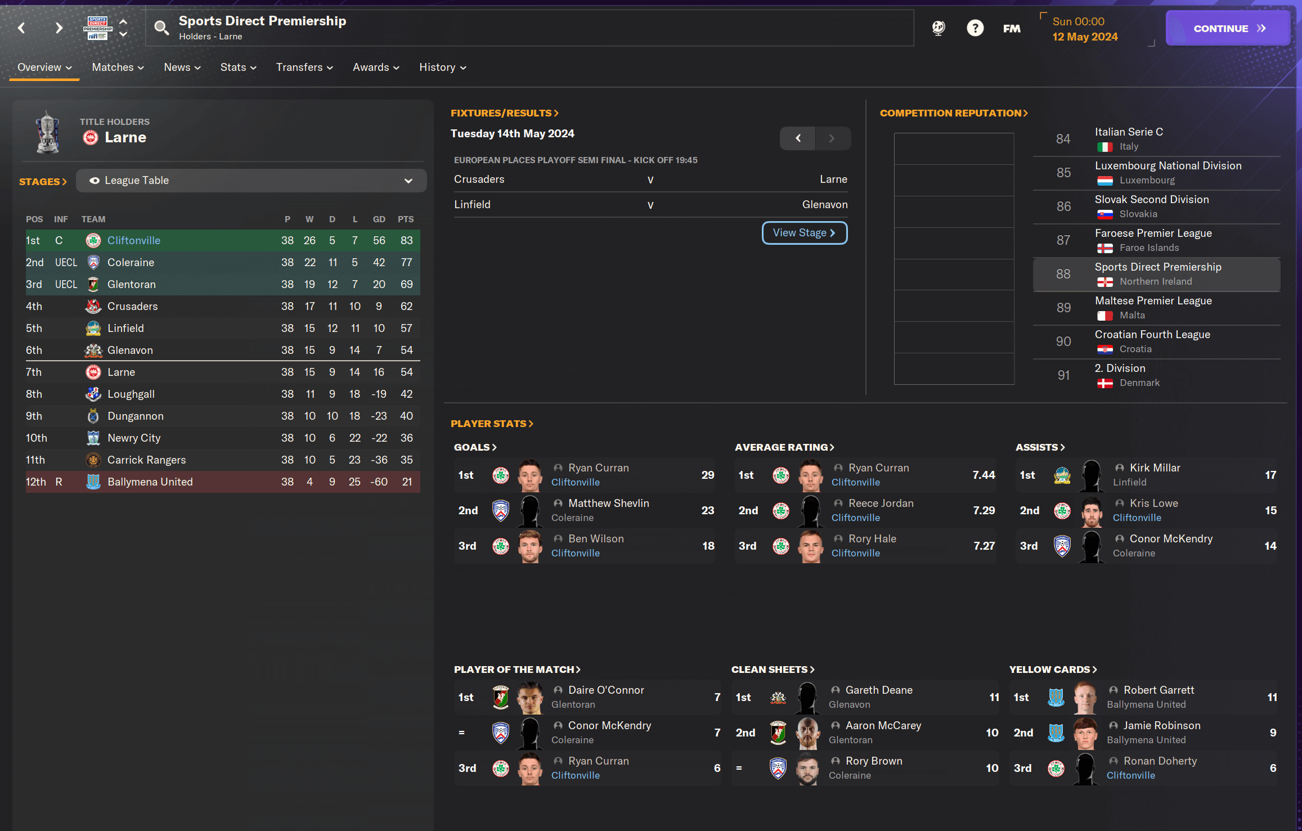Show previous fixtures date arrow
Image resolution: width=1302 pixels, height=831 pixels.
tap(797, 138)
